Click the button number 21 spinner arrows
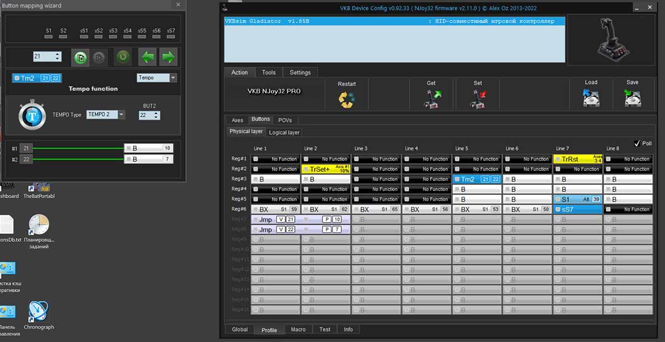Screen dimensions: 665x342 58,56
